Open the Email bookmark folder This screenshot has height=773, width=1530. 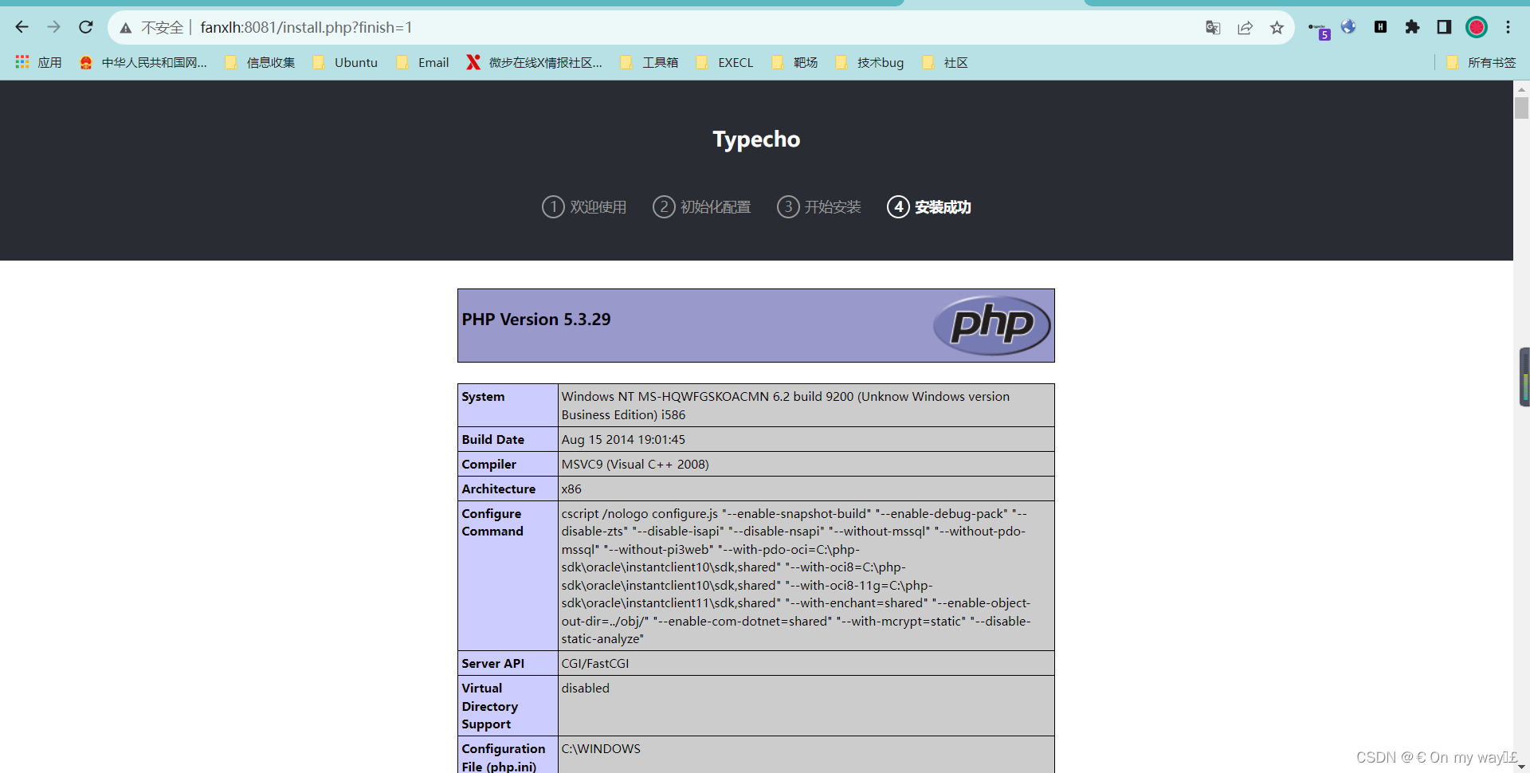pyautogui.click(x=423, y=62)
